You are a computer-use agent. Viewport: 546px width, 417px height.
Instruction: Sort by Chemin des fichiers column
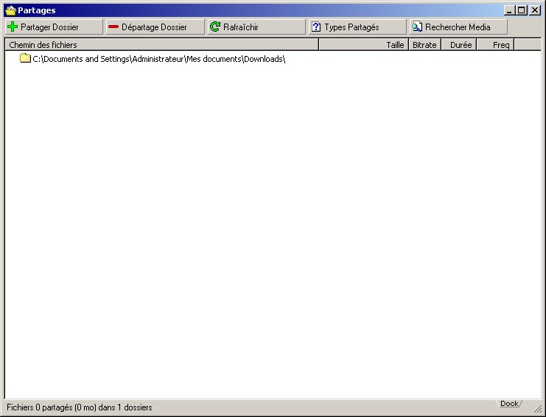pyautogui.click(x=161, y=45)
